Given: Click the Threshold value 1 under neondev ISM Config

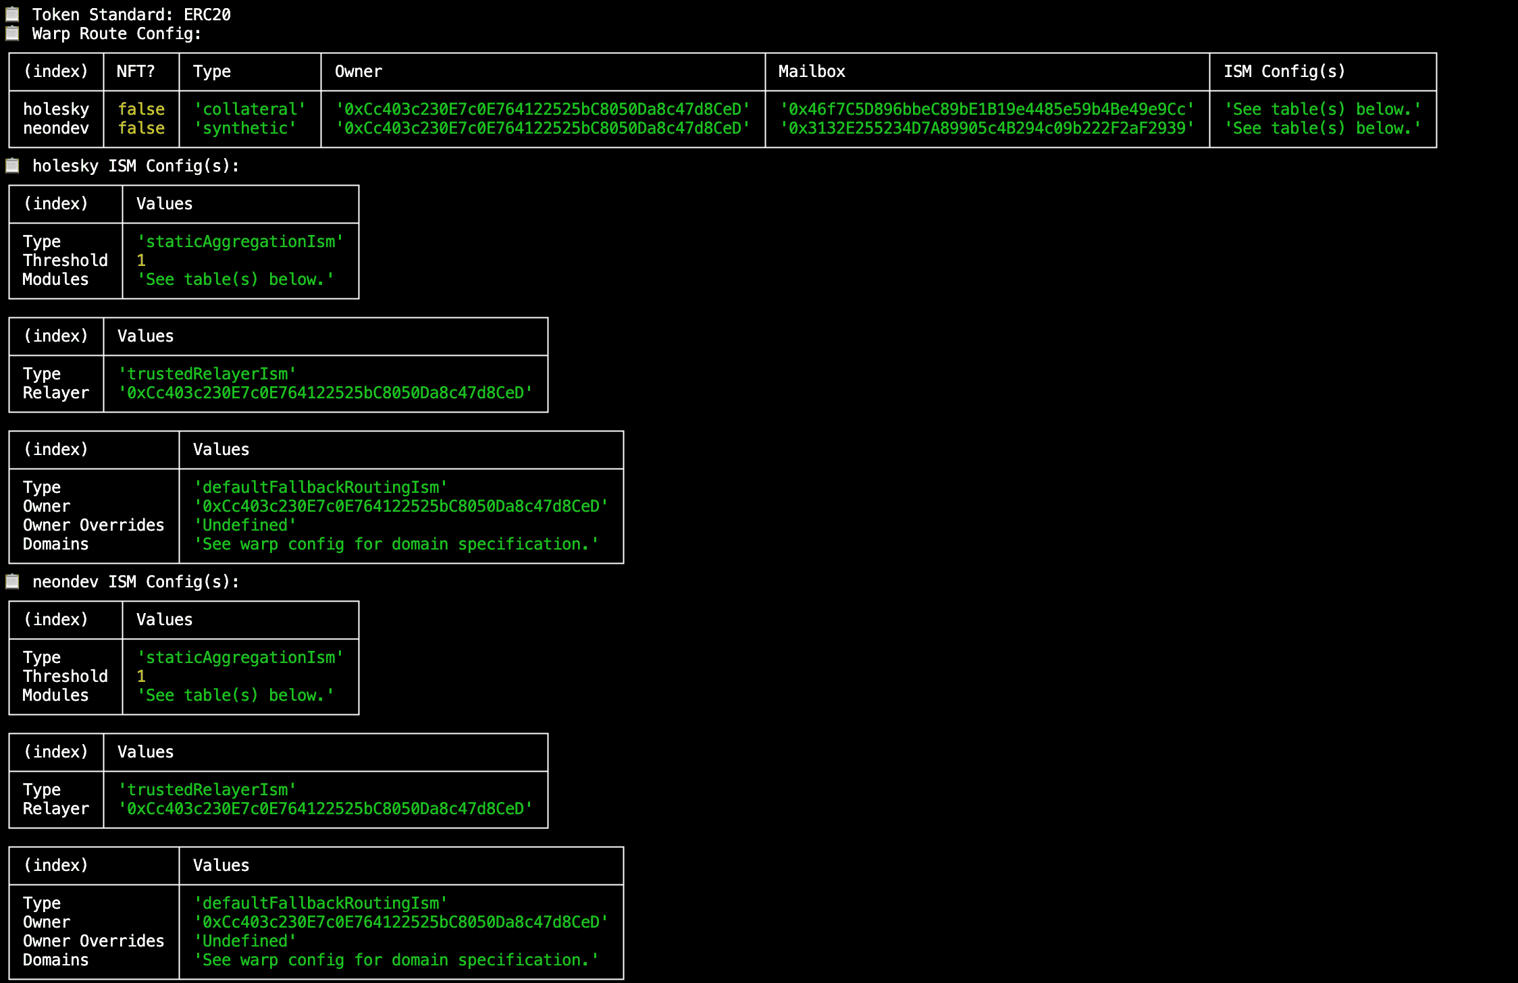Looking at the screenshot, I should pos(141,676).
